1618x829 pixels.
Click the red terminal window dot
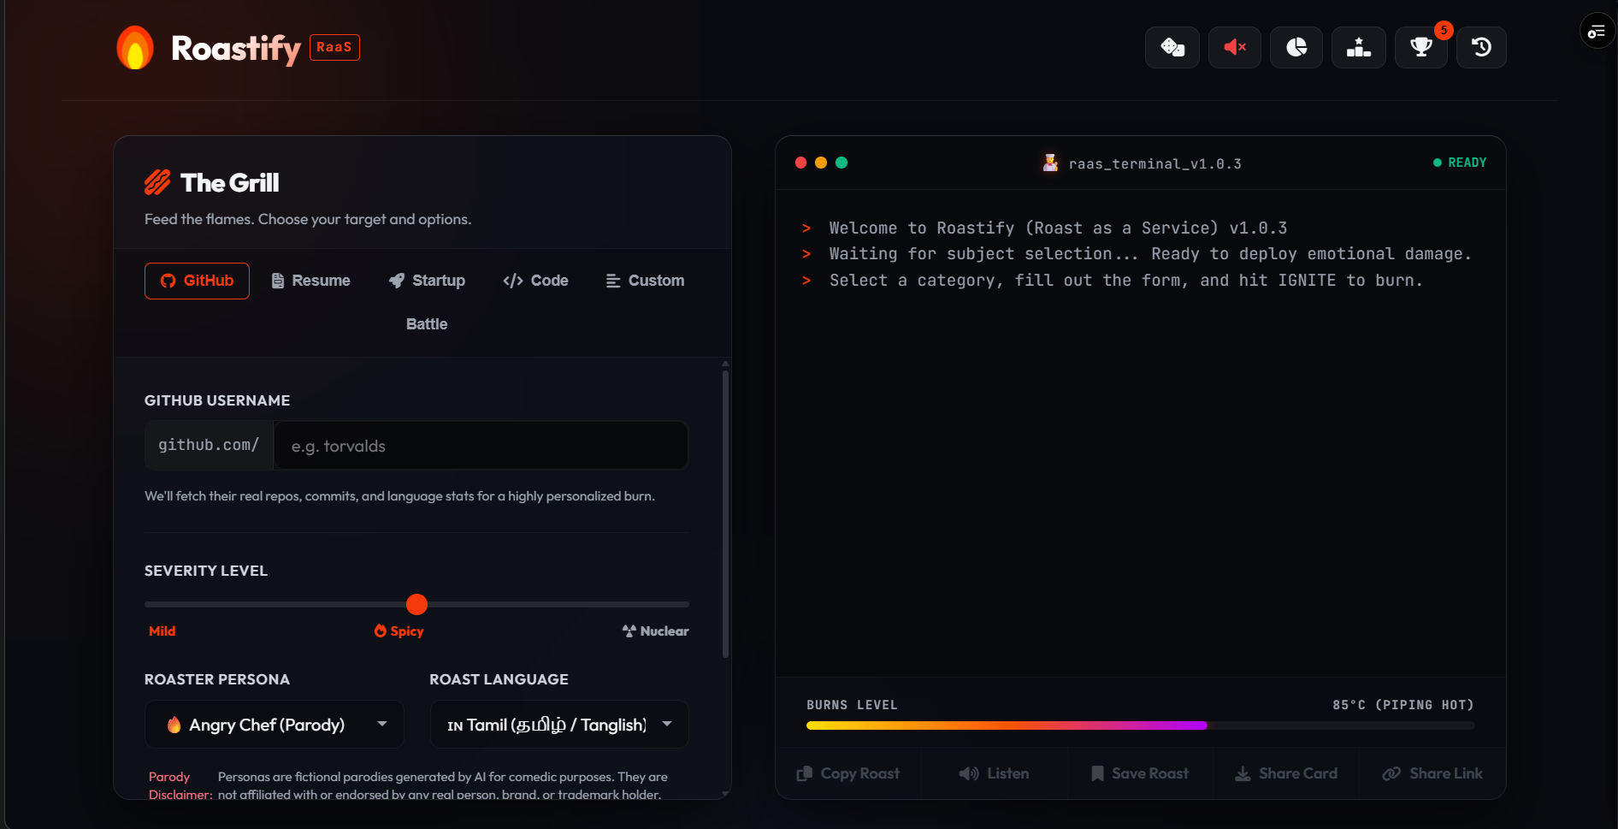[x=800, y=163]
